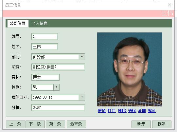Switch to the 个人信息 tab
The width and height of the screenshot is (177, 132).
(x=40, y=23)
